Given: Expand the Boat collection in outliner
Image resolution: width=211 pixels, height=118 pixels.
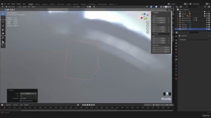Looking at the screenshot, I should click(x=178, y=16).
